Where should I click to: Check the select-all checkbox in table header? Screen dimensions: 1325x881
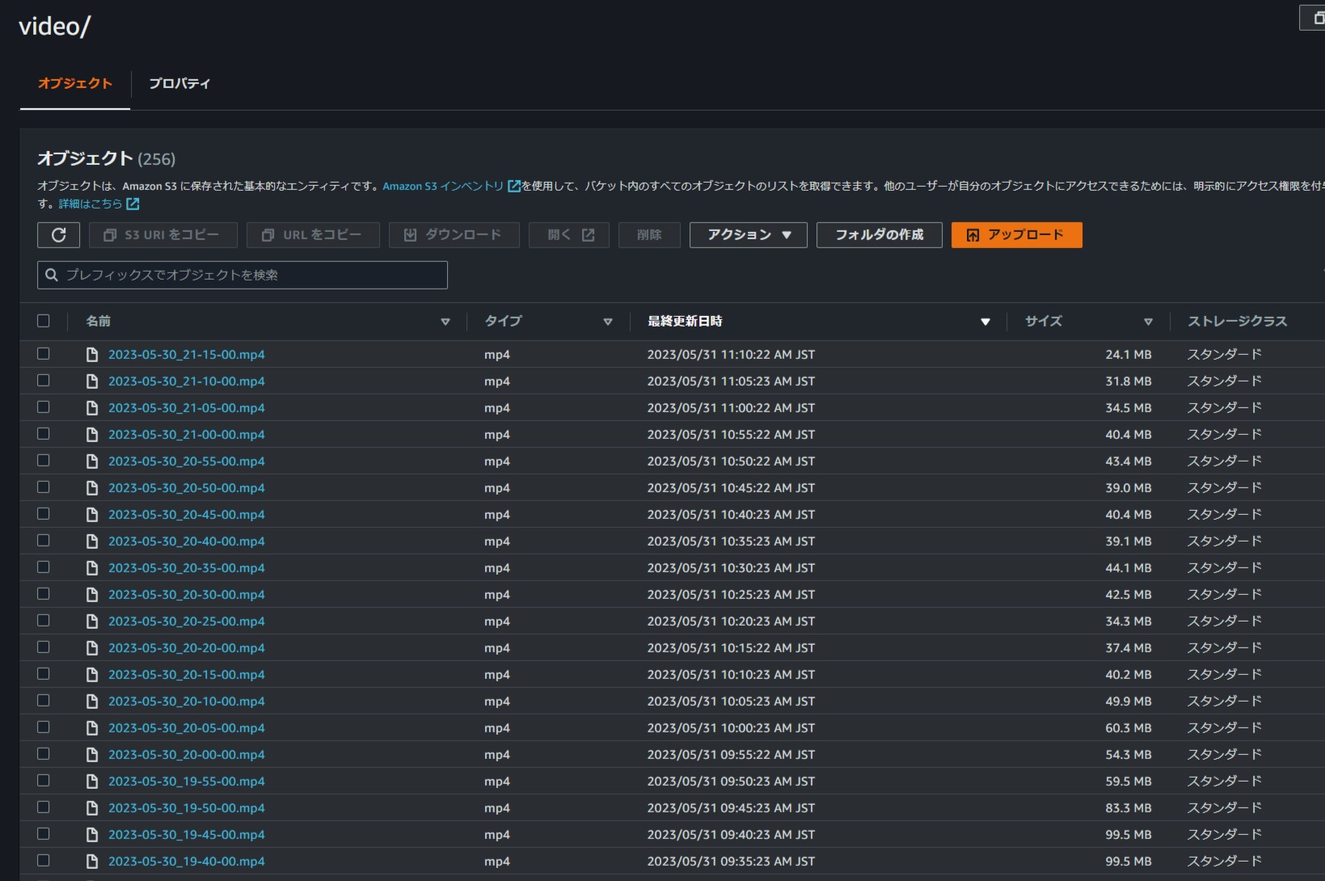pyautogui.click(x=44, y=321)
